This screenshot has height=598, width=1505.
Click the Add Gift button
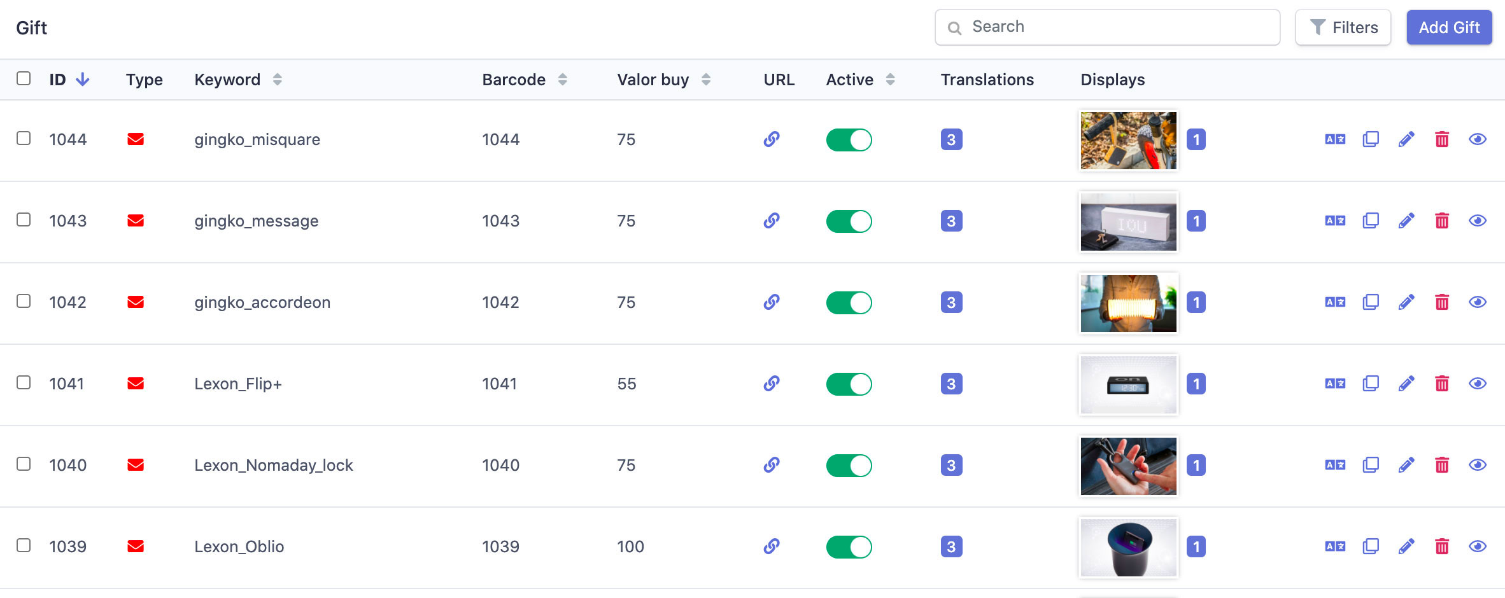(1449, 27)
